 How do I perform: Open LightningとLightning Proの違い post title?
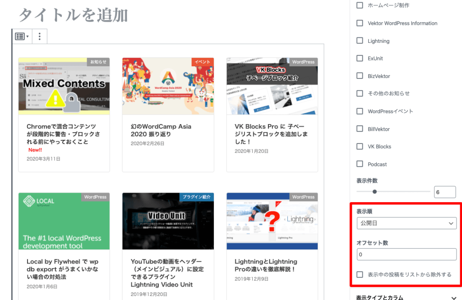click(x=266, y=265)
